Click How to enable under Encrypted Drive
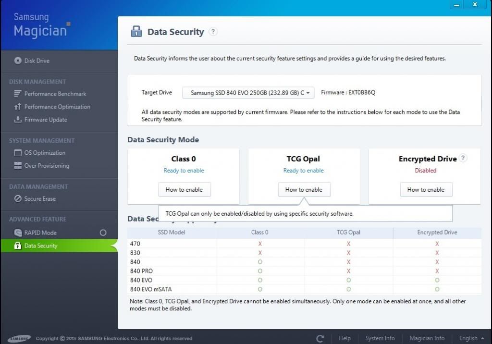The width and height of the screenshot is (492, 344). (x=426, y=190)
